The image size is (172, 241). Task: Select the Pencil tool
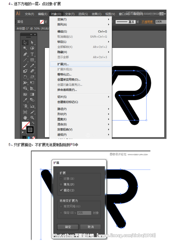[x=32, y=66]
